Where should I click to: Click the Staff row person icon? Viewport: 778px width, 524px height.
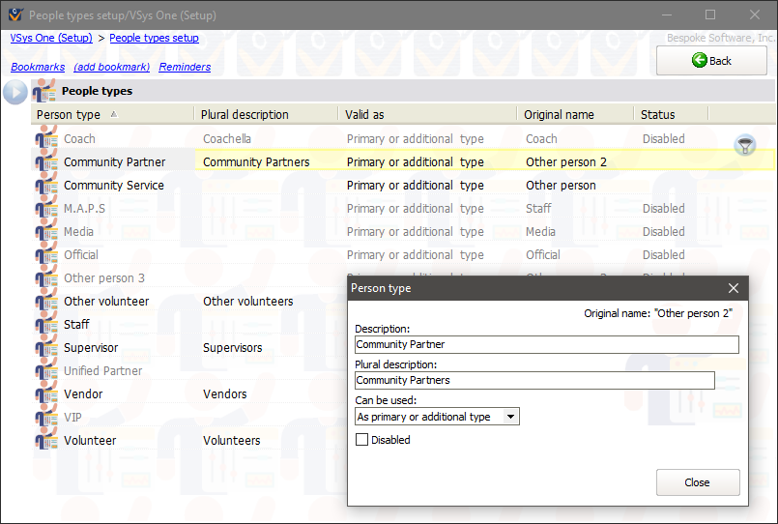point(45,325)
